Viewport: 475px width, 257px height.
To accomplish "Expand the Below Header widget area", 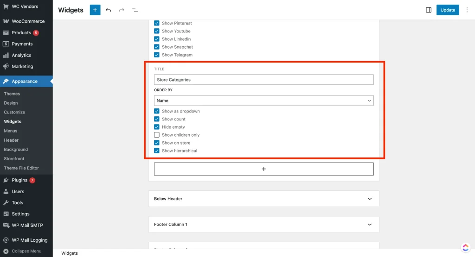I will click(263, 199).
